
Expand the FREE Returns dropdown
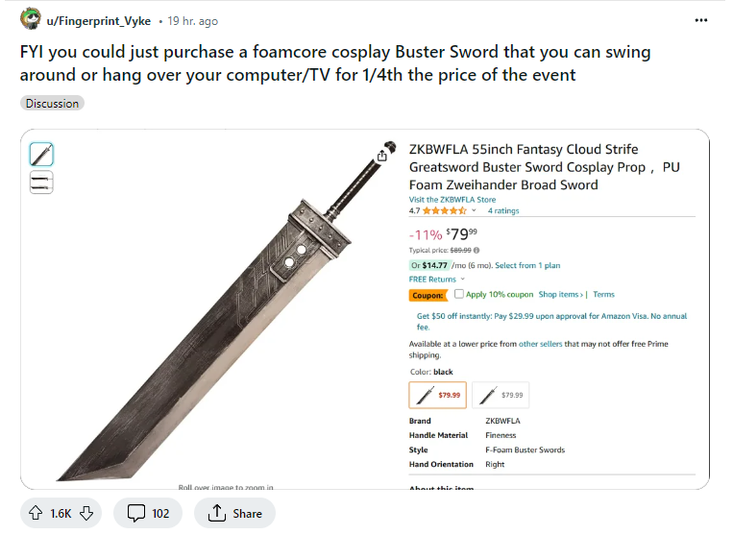coord(462,280)
